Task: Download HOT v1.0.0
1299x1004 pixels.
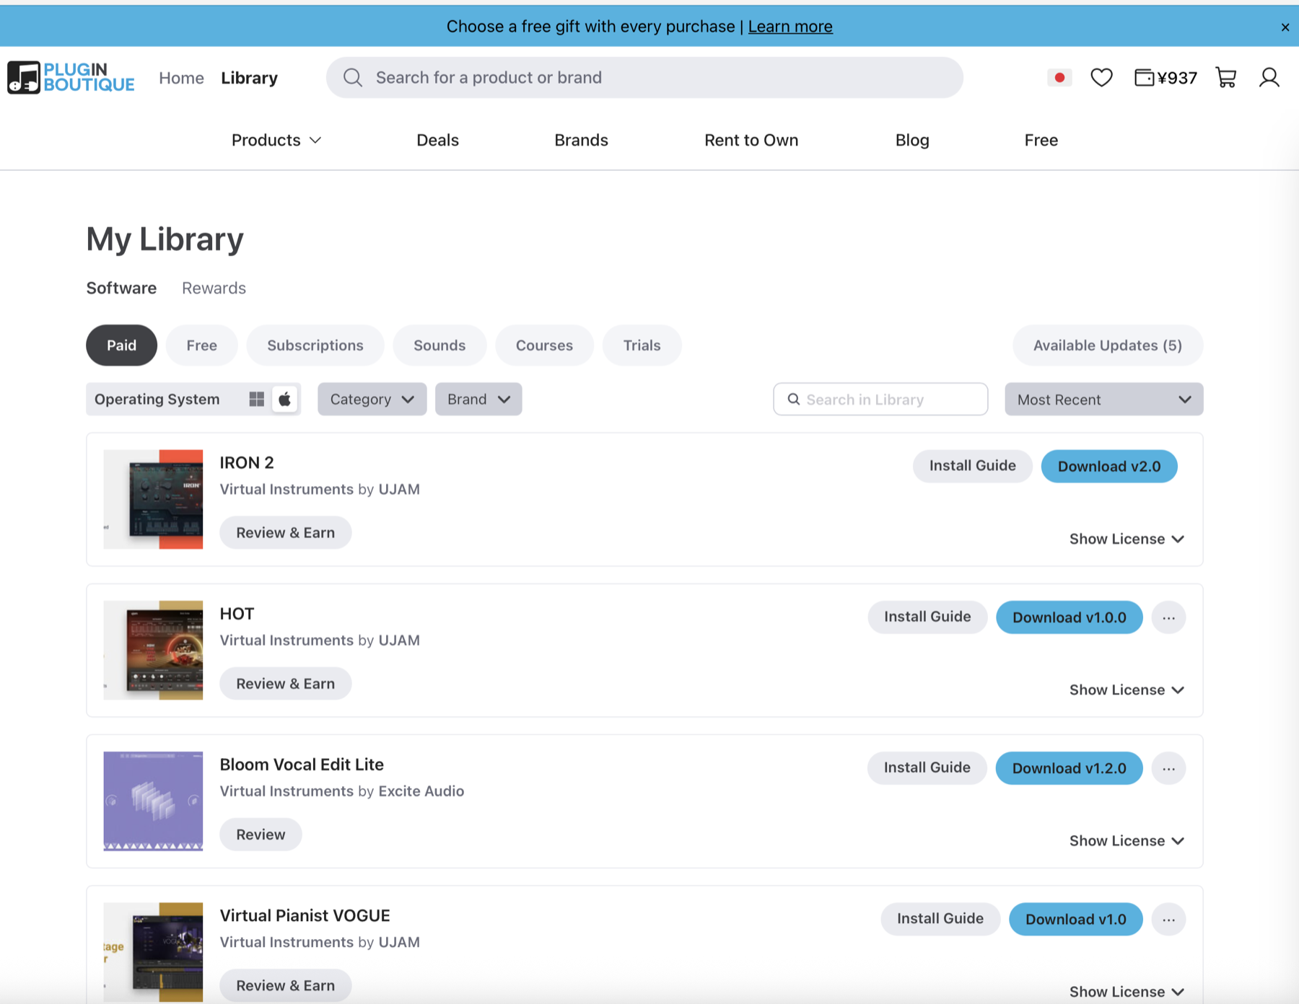Action: 1069,617
